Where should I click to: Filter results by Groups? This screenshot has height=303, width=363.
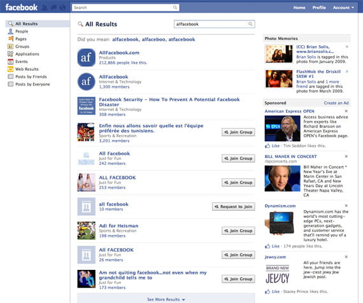tap(22, 46)
